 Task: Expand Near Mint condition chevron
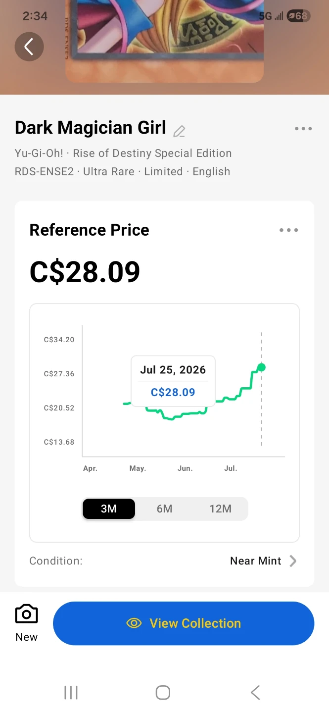(x=293, y=561)
